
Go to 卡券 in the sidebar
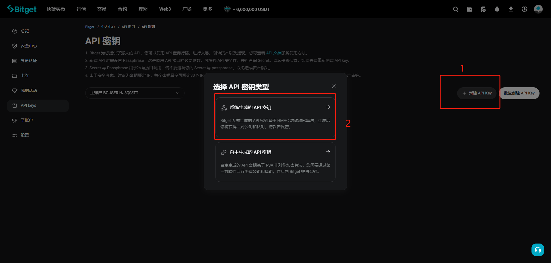click(25, 76)
